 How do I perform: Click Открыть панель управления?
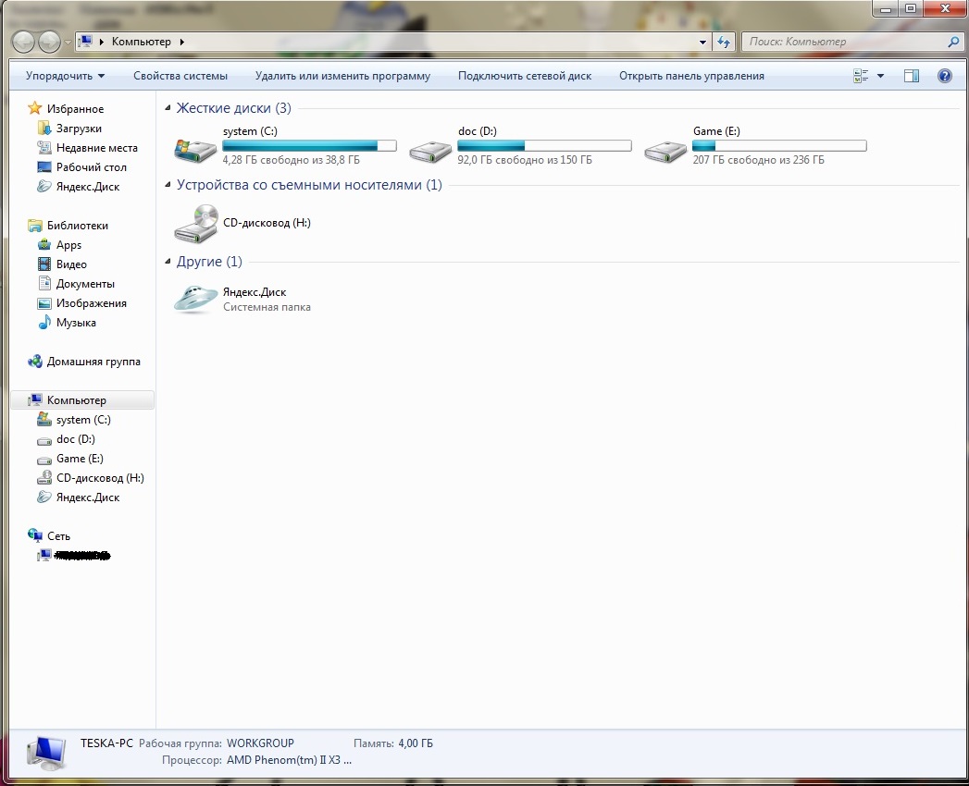pyautogui.click(x=691, y=76)
